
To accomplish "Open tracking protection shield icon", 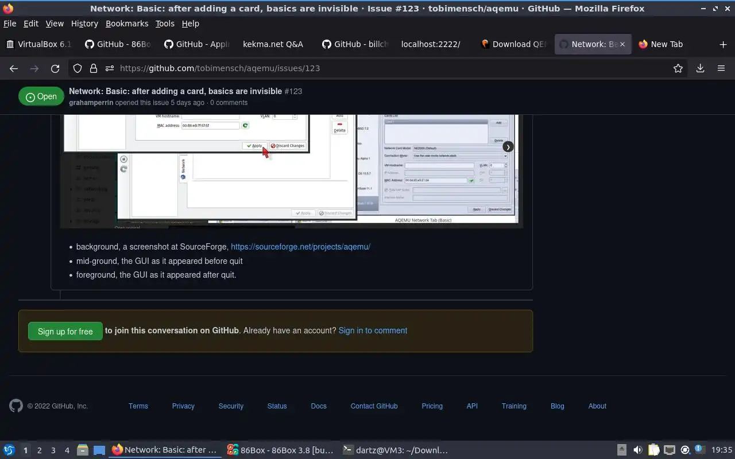I will click(78, 68).
